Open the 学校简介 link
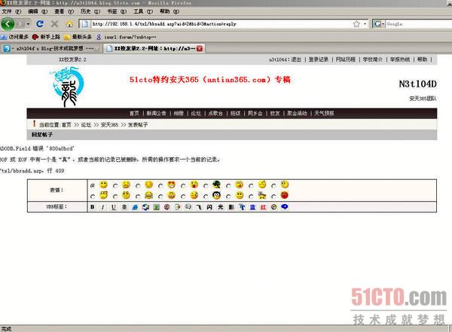The image size is (452, 332). point(372,59)
